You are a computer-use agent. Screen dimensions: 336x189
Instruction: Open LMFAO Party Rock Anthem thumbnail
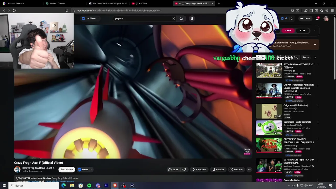[269, 91]
